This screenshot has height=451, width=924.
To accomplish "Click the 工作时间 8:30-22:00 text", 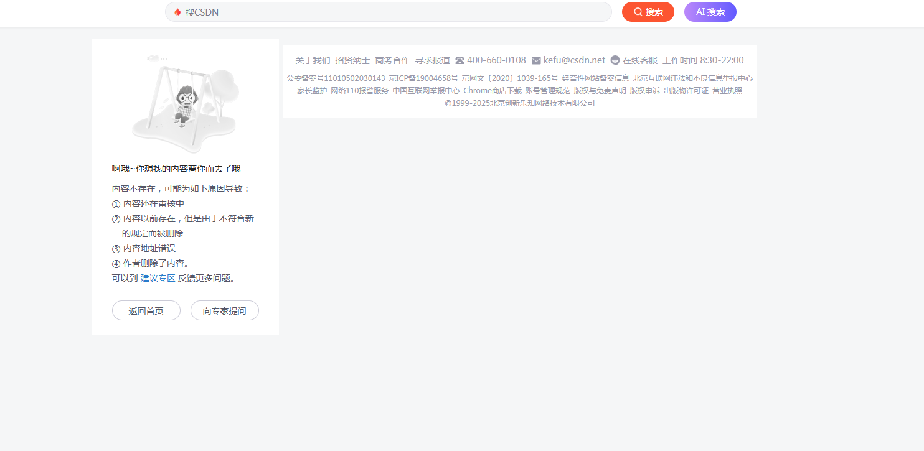I will coord(703,60).
